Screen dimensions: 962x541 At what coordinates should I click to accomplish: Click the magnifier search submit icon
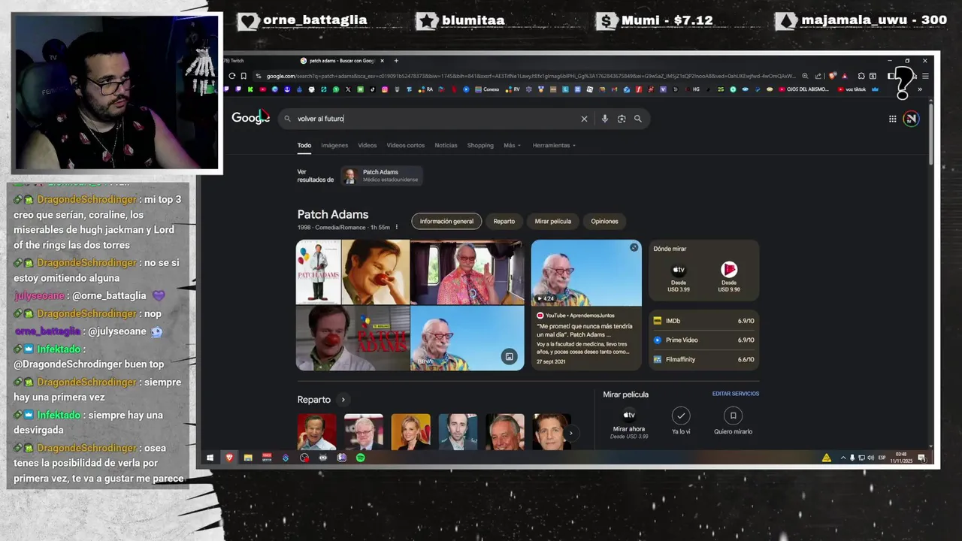(638, 119)
